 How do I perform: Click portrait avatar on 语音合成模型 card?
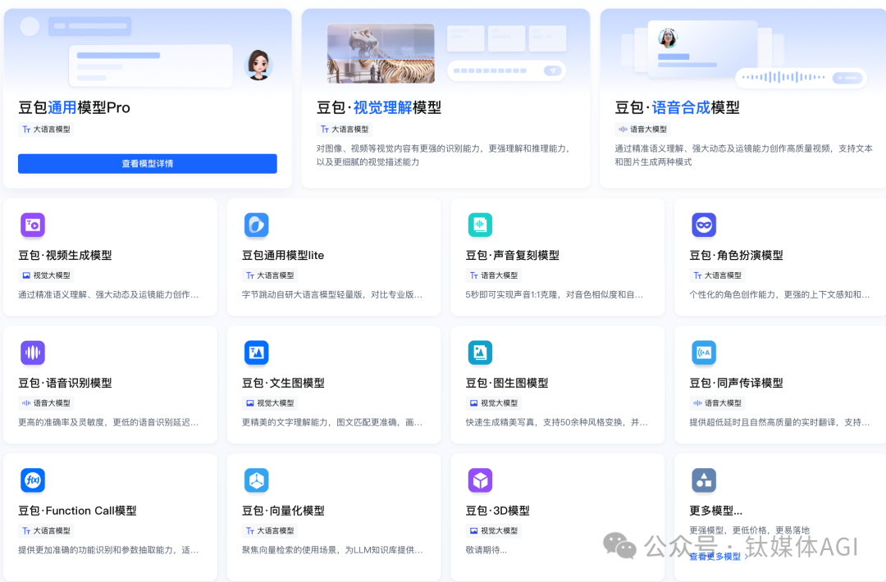point(668,38)
